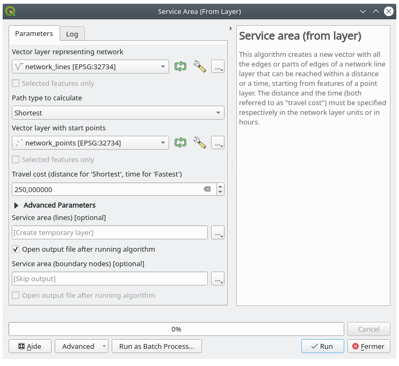Click browse button beside network_lines layer

click(x=217, y=67)
